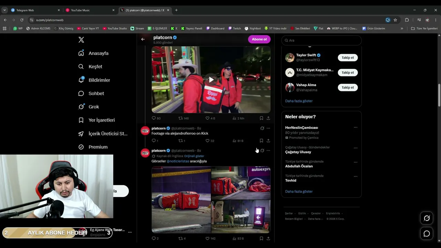The height and width of the screenshot is (248, 441).
Task: Like the video post with 4 B likes
Action: (x=210, y=118)
